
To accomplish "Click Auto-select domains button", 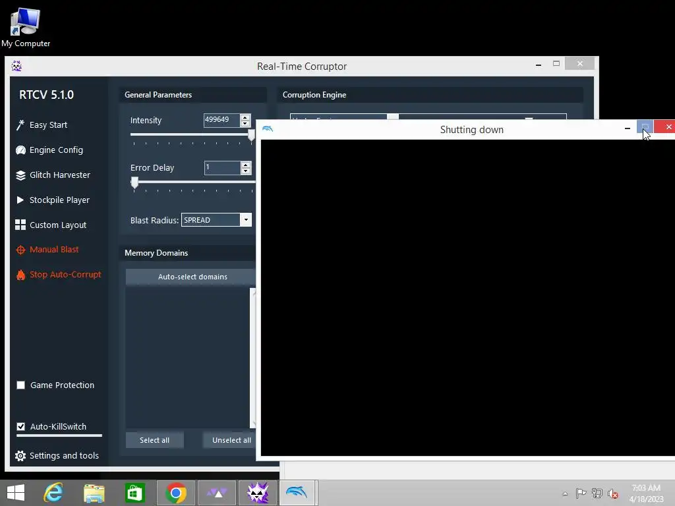I will (x=191, y=277).
